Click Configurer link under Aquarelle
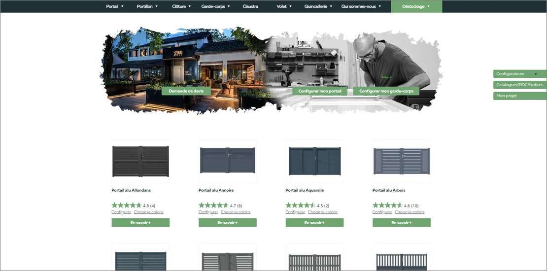Screen dimensions: 547x271 click(295, 212)
